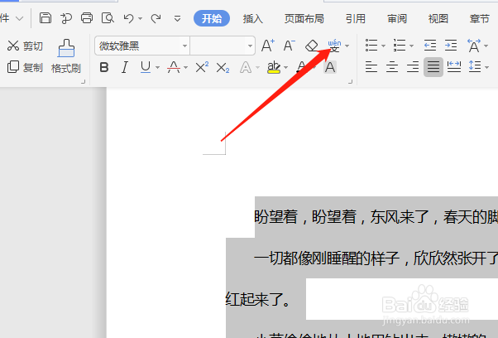Align text left
This screenshot has width=498, height=338.
click(371, 67)
